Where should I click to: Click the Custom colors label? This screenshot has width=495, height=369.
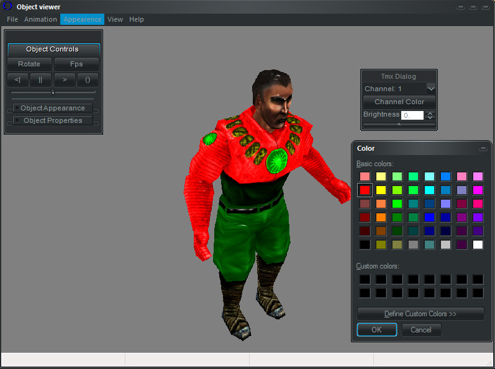point(378,266)
